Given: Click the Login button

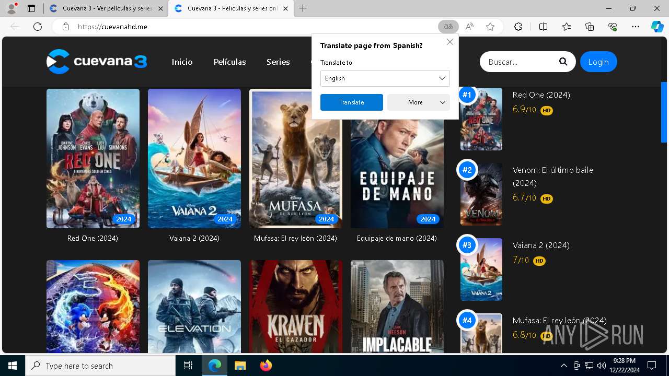Looking at the screenshot, I should pos(598,62).
